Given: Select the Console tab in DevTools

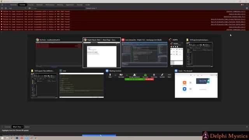Looking at the screenshot, I should (x=22, y=5).
